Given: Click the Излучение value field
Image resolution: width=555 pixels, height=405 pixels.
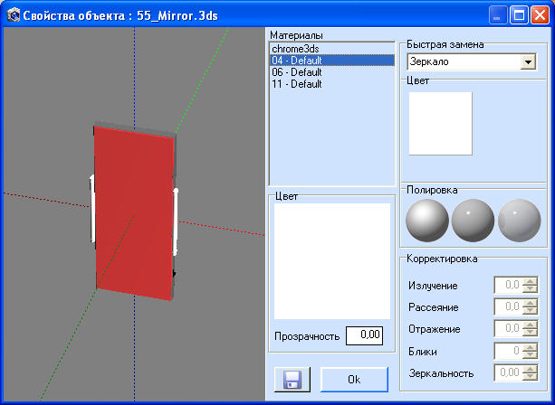Looking at the screenshot, I should click(x=508, y=285).
